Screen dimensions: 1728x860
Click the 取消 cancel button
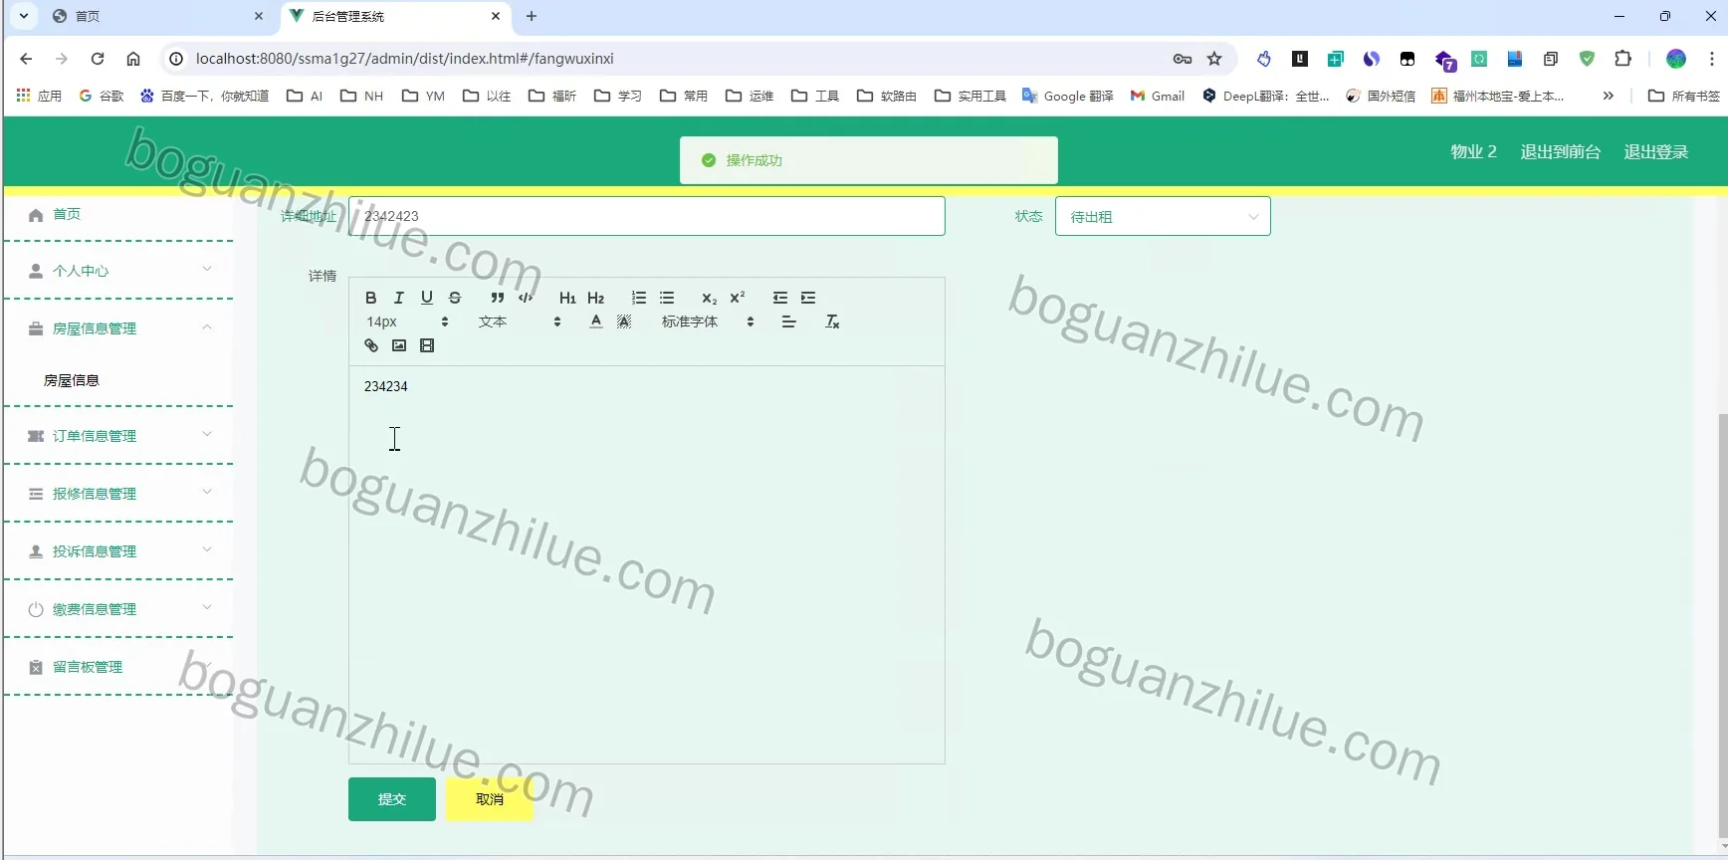click(x=490, y=799)
